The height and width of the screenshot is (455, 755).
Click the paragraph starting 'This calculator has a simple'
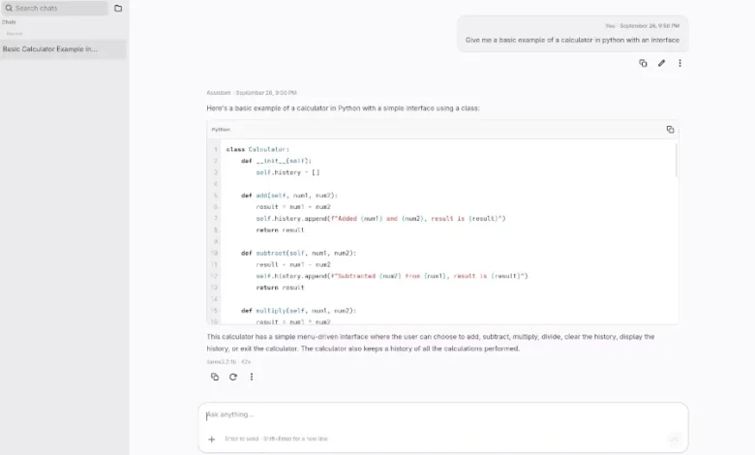tap(431, 343)
